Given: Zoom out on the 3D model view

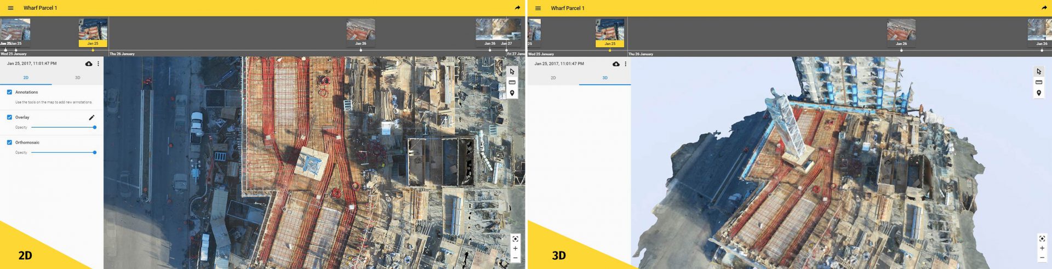Looking at the screenshot, I should 1042,258.
